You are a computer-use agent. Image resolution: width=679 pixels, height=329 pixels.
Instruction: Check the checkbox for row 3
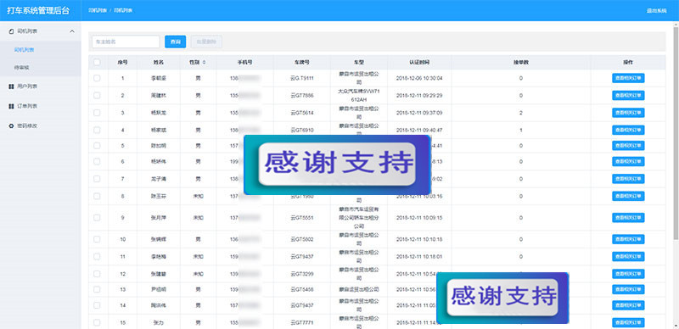pos(97,113)
